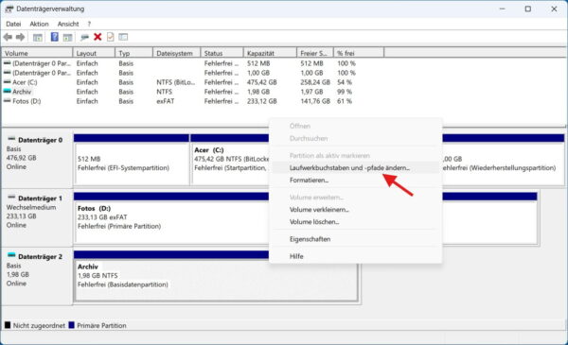The image size is (568, 345).
Task: Click the 141,76 GB free space cell
Action: click(x=315, y=101)
